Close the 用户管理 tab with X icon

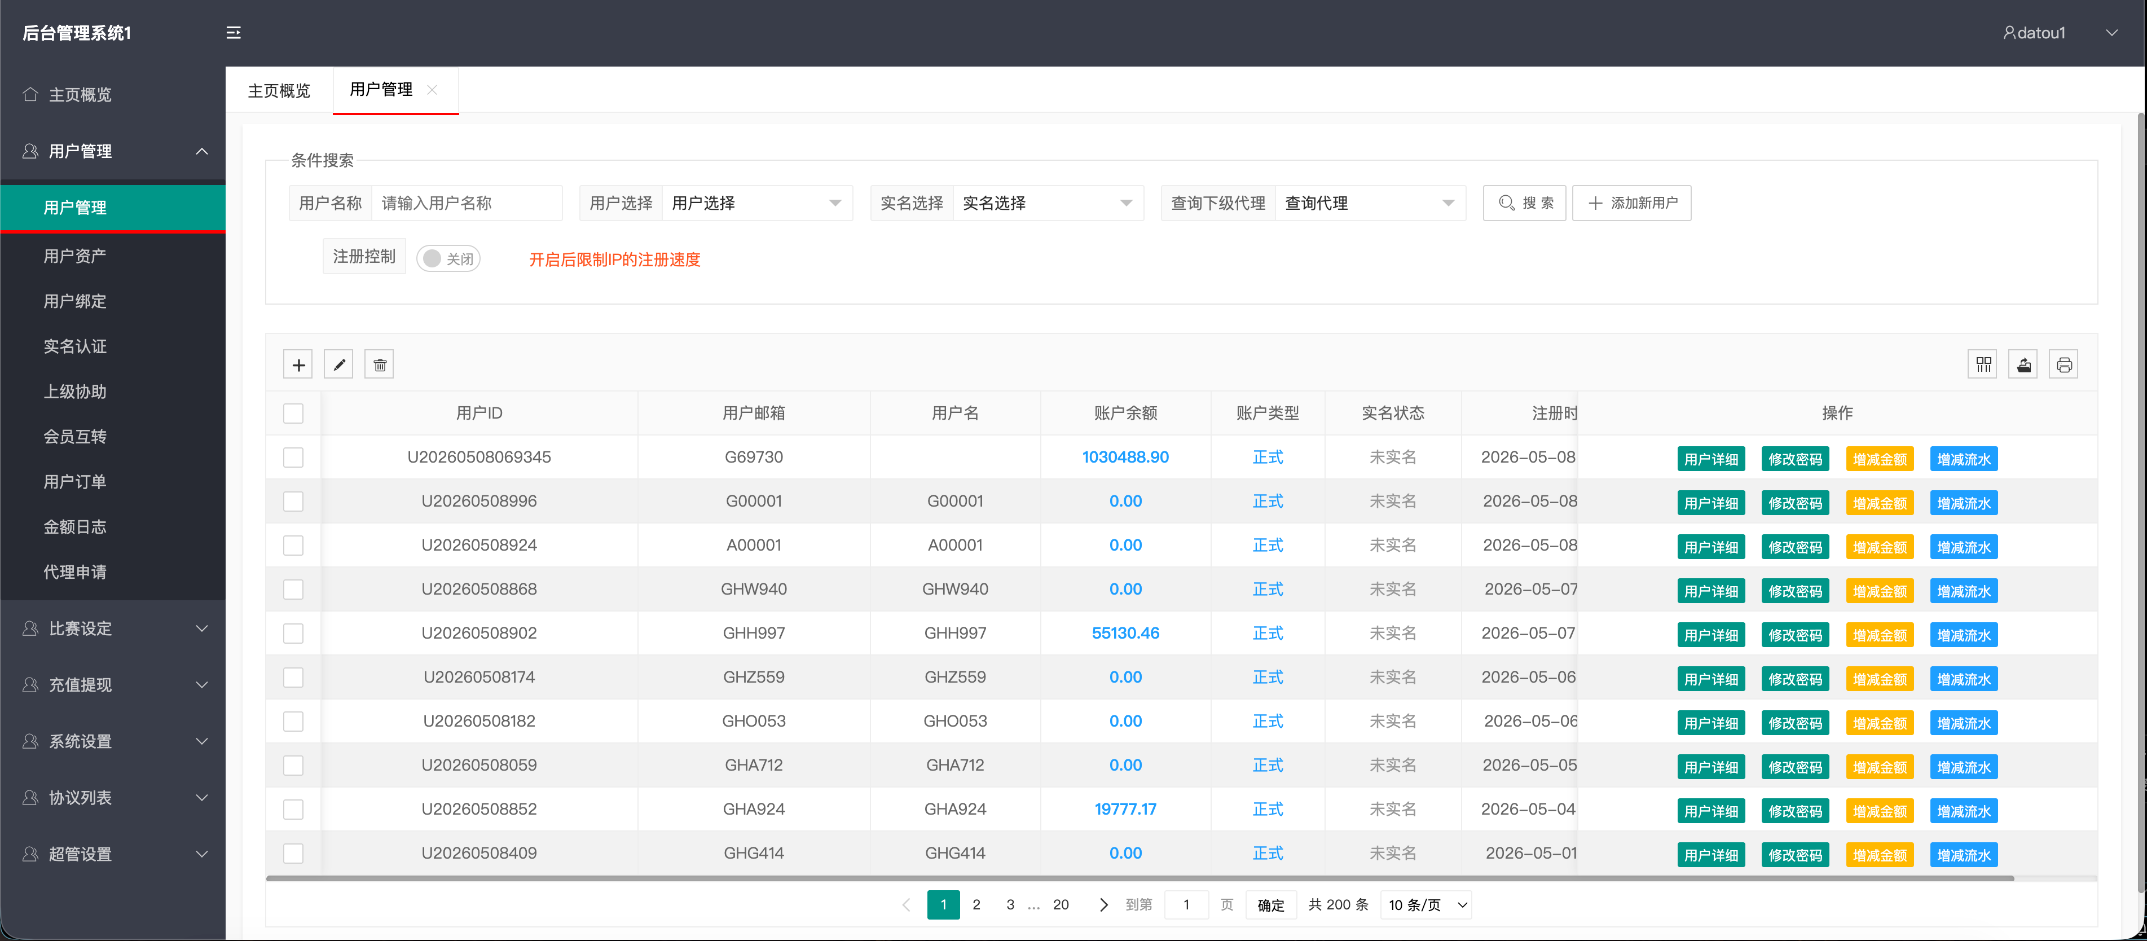click(432, 90)
